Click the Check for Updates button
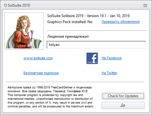The image size is (152, 115). tap(123, 96)
